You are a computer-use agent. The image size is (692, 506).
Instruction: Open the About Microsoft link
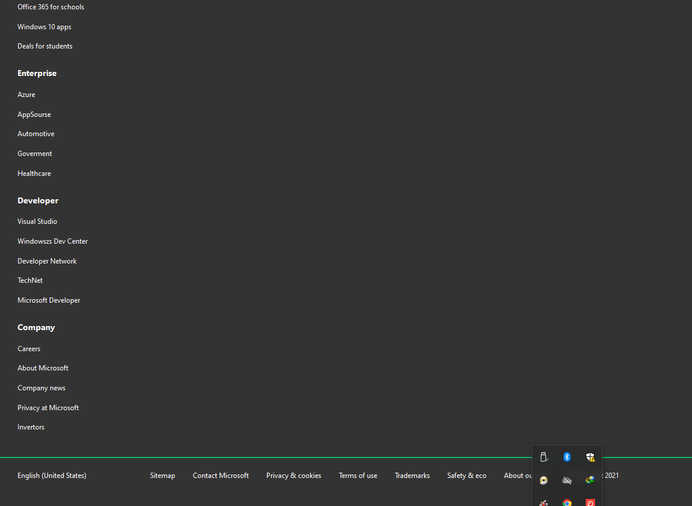pos(43,368)
